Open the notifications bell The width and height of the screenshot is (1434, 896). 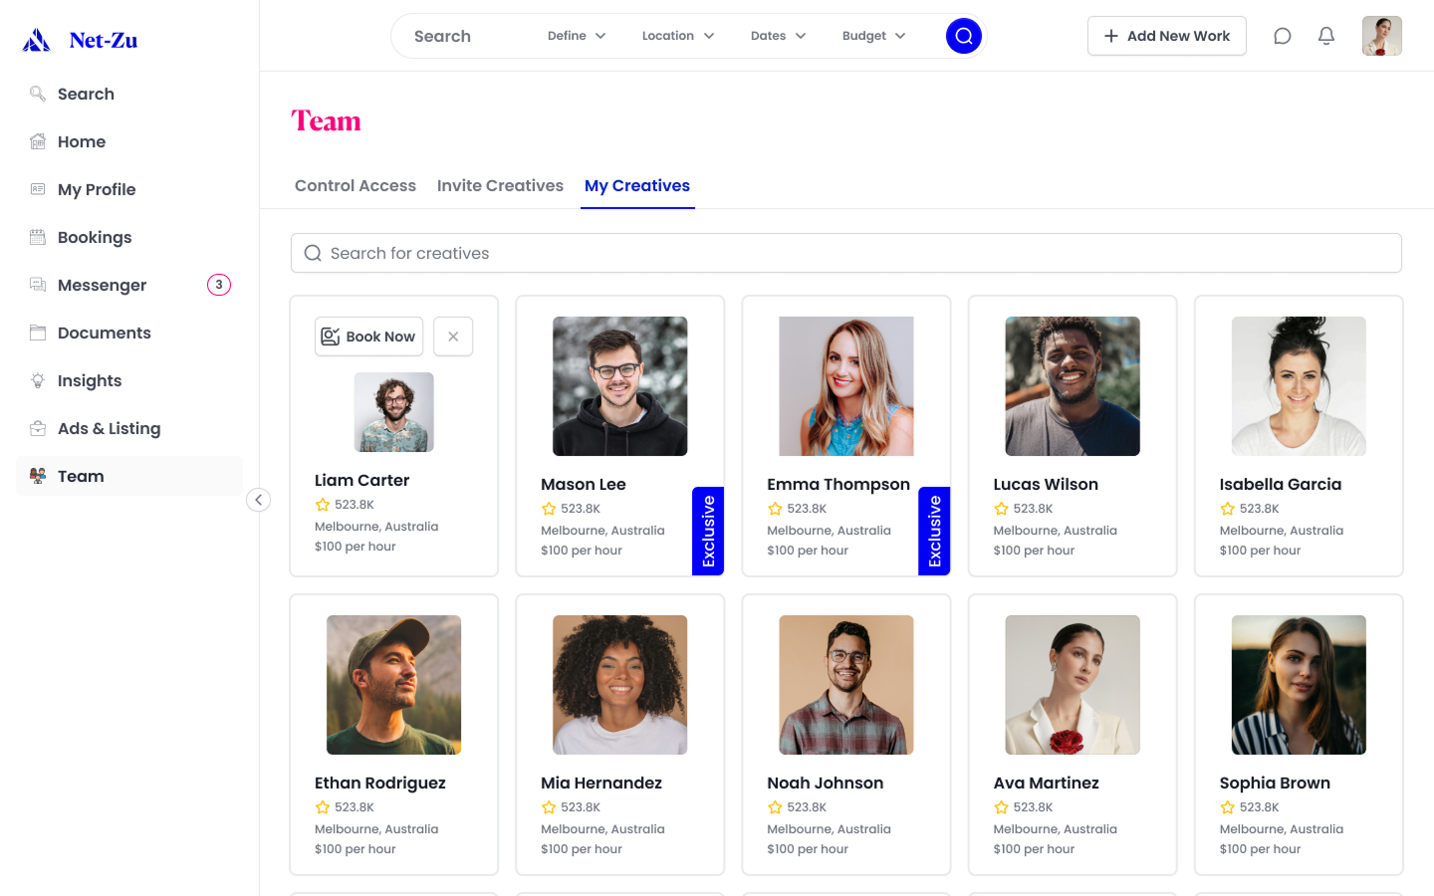click(1326, 36)
